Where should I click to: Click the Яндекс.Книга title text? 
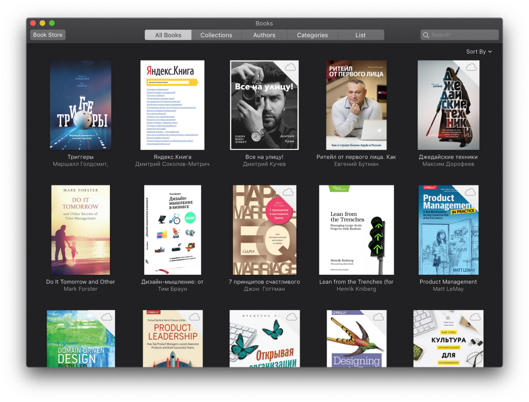coord(173,157)
